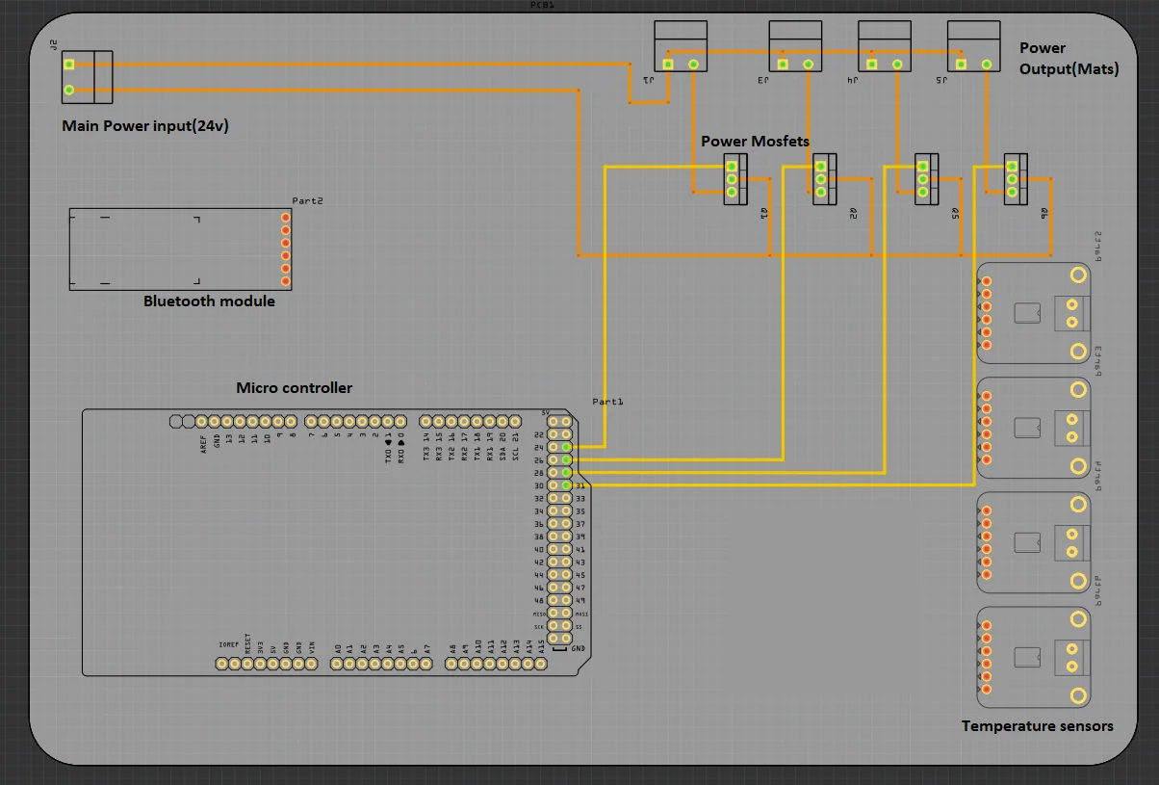Select the bottommost temperature sensor module
Viewport: 1159px width, 785px height.
pyautogui.click(x=1036, y=657)
